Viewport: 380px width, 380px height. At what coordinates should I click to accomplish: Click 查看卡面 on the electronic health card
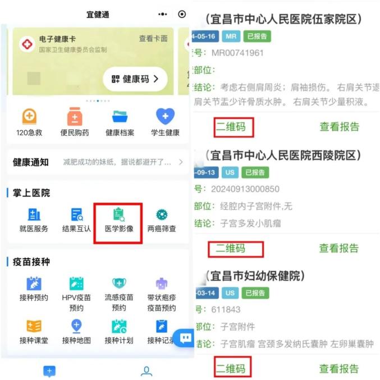pos(153,38)
